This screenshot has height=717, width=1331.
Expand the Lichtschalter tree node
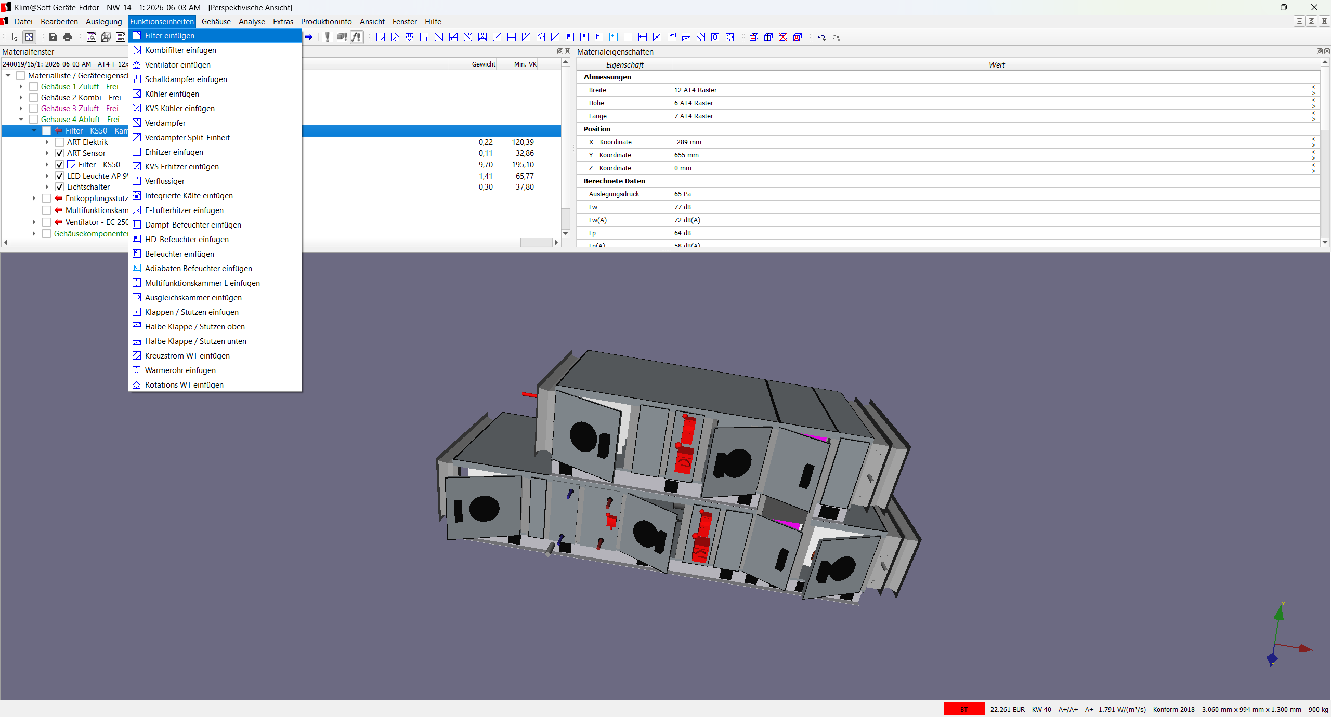point(47,187)
